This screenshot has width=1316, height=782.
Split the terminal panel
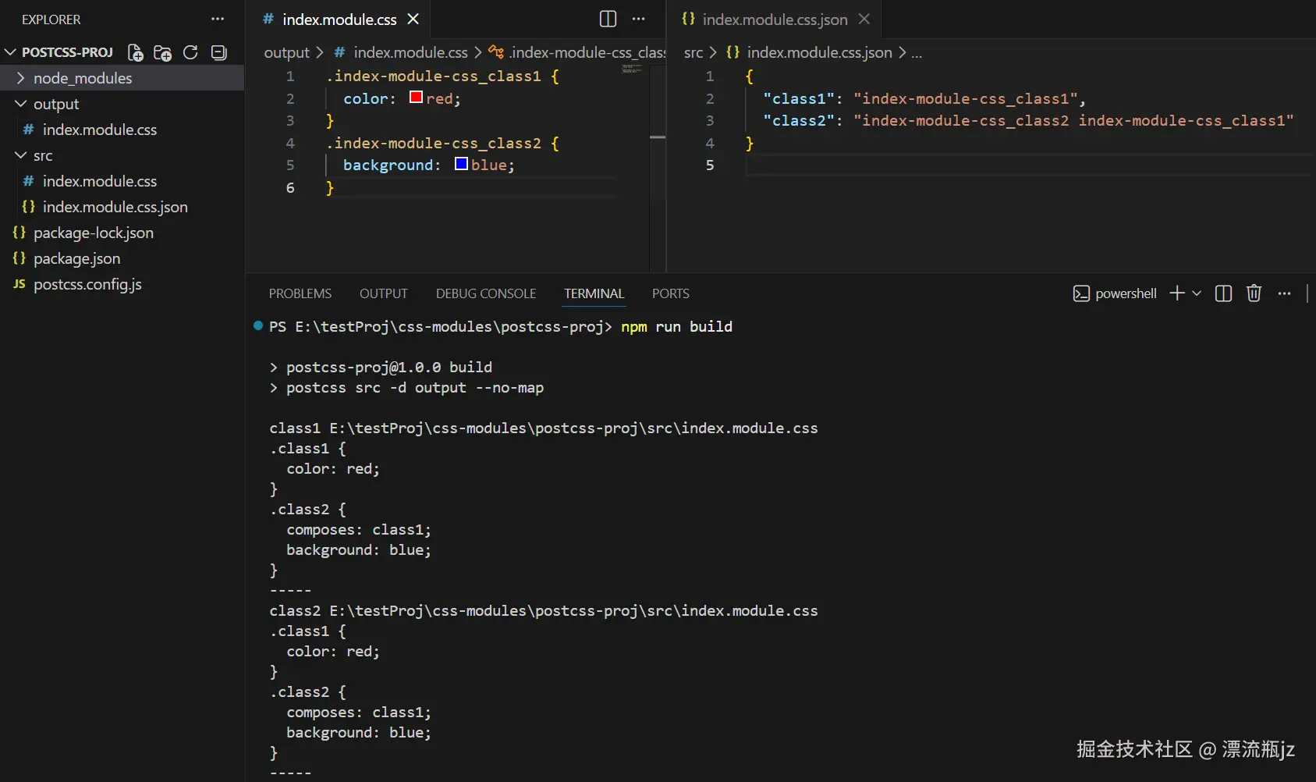(x=1222, y=293)
